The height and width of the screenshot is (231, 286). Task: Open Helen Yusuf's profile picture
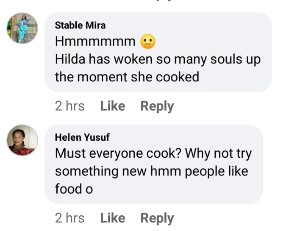coord(22,140)
